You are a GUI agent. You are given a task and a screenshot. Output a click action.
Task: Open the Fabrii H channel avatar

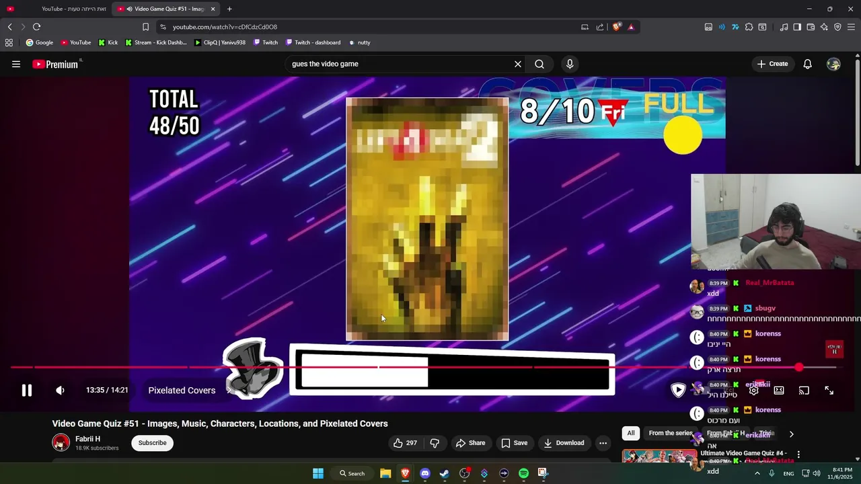[x=61, y=443]
